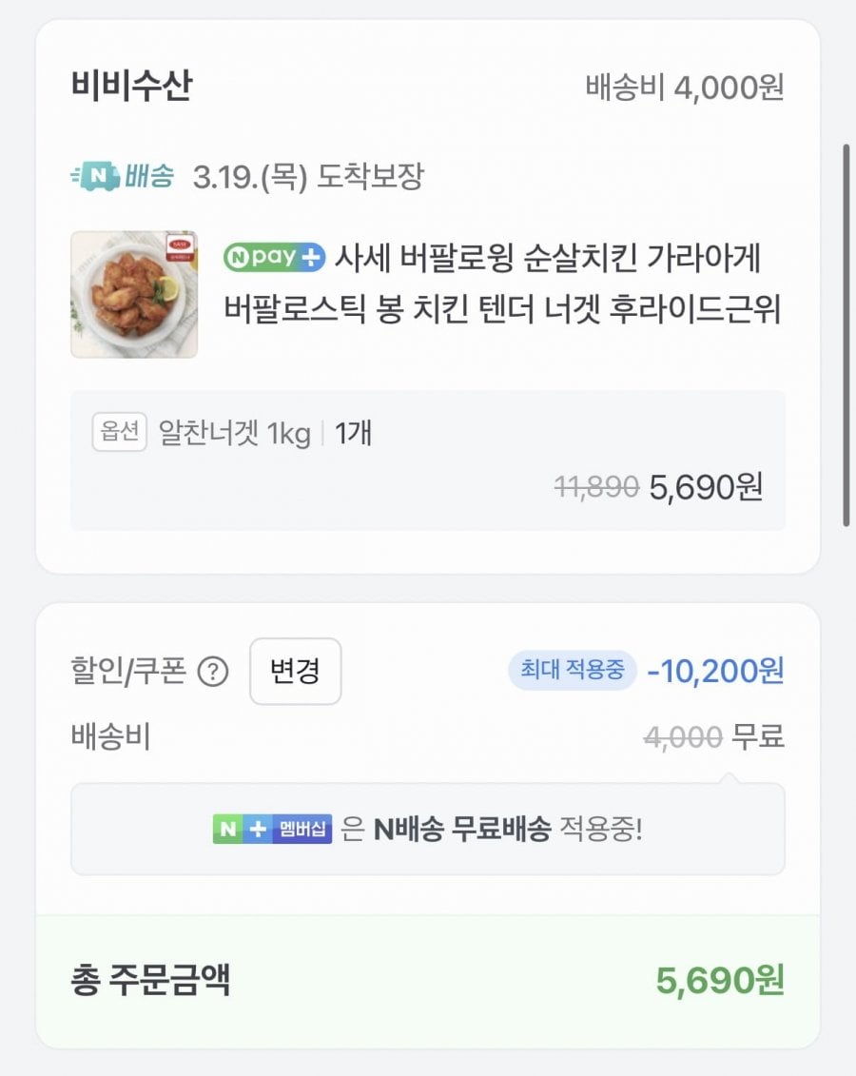Click the 총 주문금액 5,690원 total amount

[719, 980]
